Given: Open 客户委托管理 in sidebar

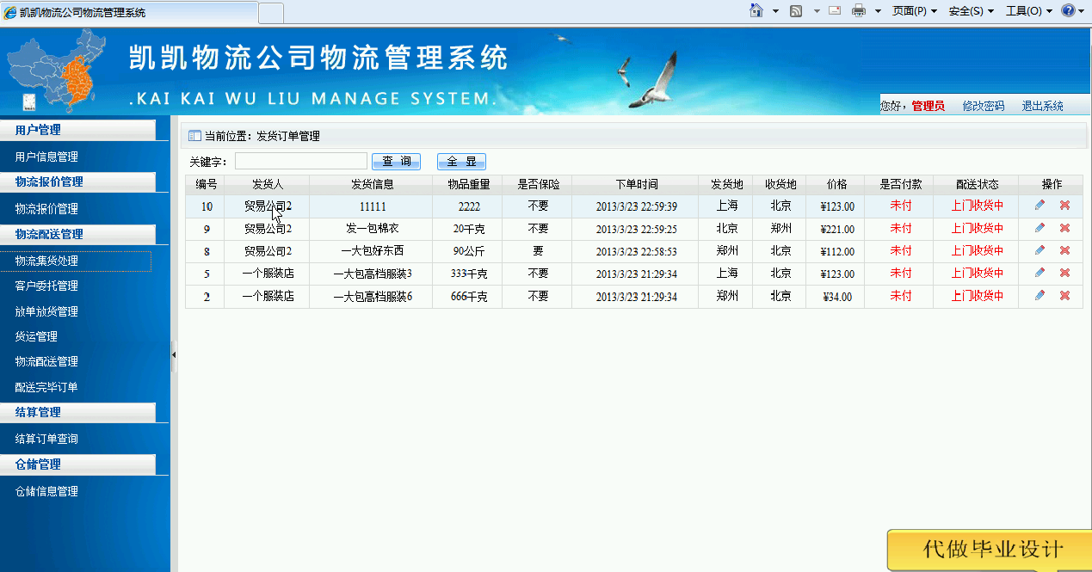Looking at the screenshot, I should 46,286.
